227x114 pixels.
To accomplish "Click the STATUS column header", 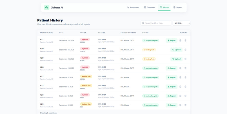I will tap(145, 33).
